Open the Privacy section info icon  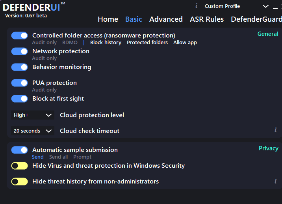276,181
